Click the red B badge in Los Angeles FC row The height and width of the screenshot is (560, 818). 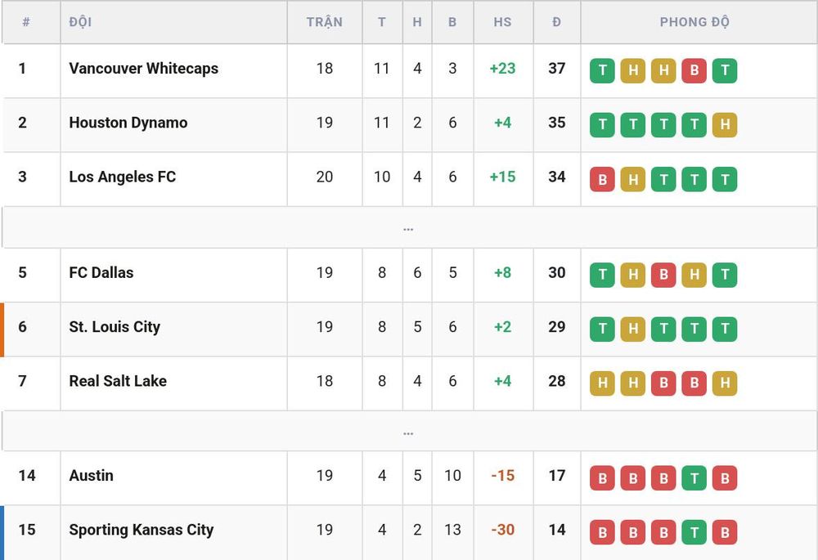(602, 179)
